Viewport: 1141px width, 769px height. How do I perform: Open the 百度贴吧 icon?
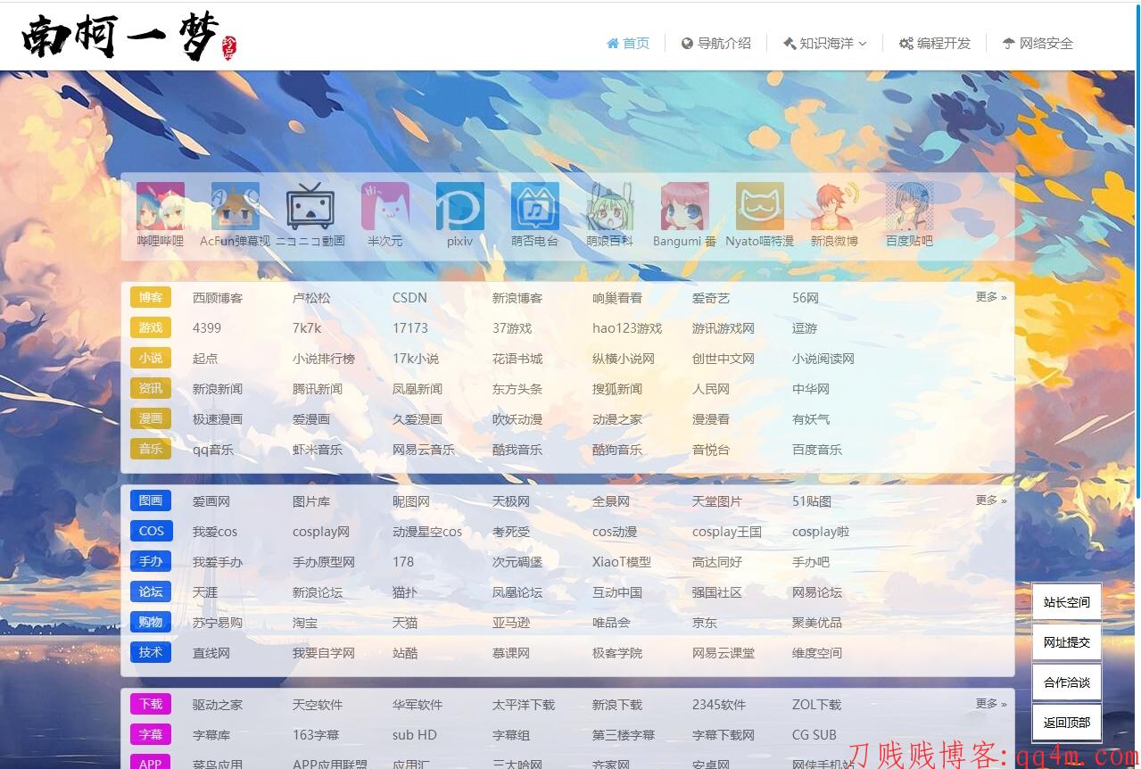[910, 206]
